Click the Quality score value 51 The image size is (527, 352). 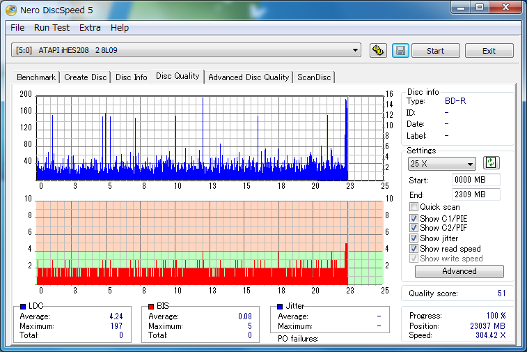(x=501, y=293)
